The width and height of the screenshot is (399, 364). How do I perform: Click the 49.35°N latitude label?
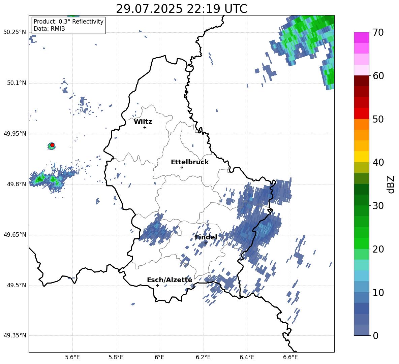15,335
